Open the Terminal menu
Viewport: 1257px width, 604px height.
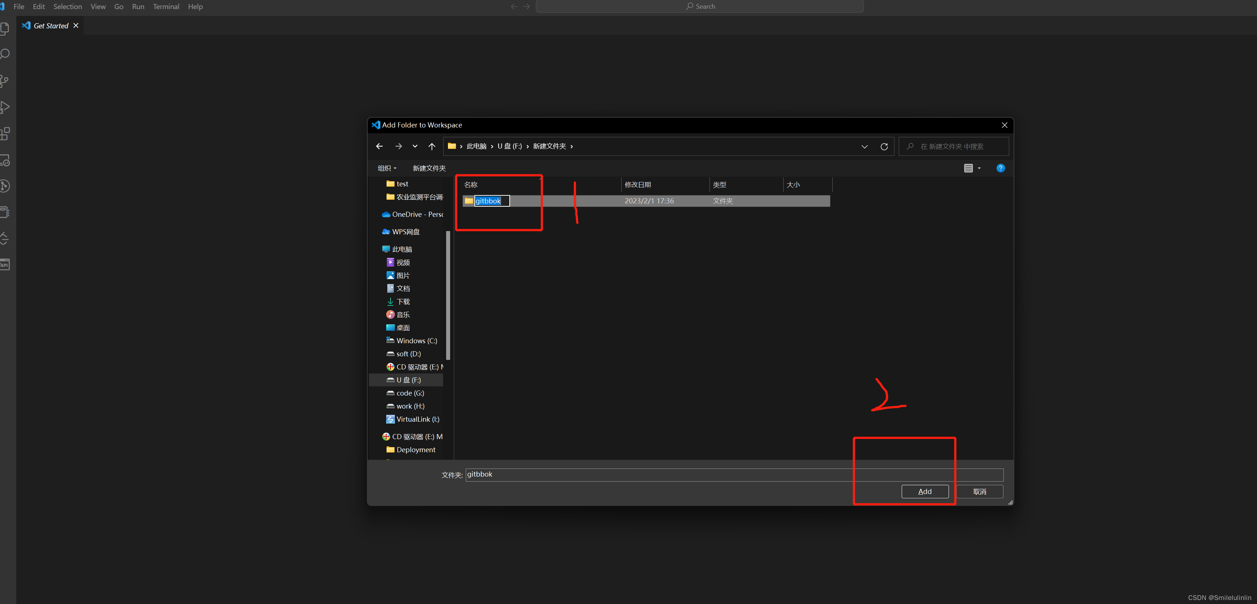tap(166, 6)
